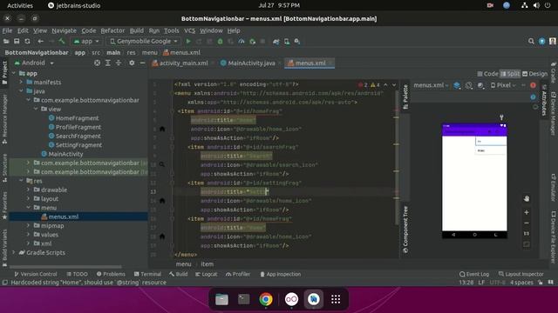This screenshot has width=558, height=313.
Task: Switch editor to Design view mode
Action: click(x=534, y=74)
